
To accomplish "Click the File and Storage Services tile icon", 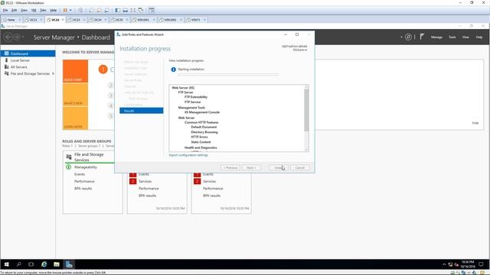I will tap(69, 157).
